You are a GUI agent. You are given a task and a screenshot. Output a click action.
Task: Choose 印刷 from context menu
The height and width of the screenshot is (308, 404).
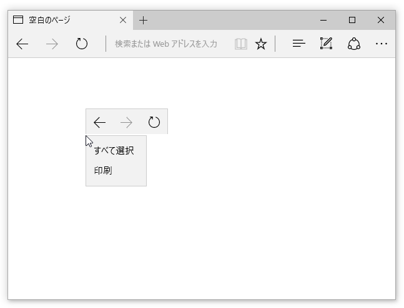(x=116, y=171)
